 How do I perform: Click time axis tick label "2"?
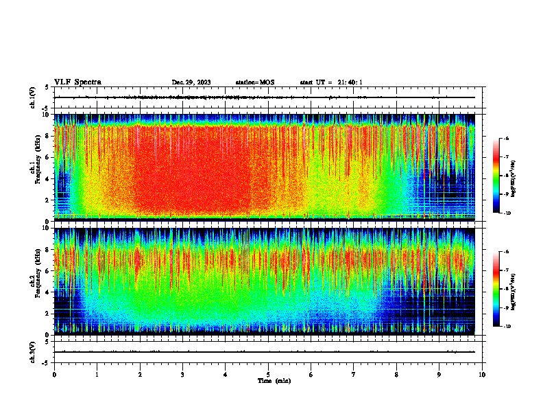click(140, 375)
